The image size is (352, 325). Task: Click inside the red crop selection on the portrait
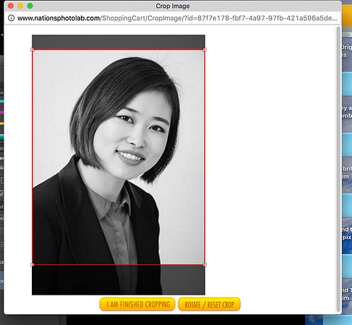coord(119,157)
